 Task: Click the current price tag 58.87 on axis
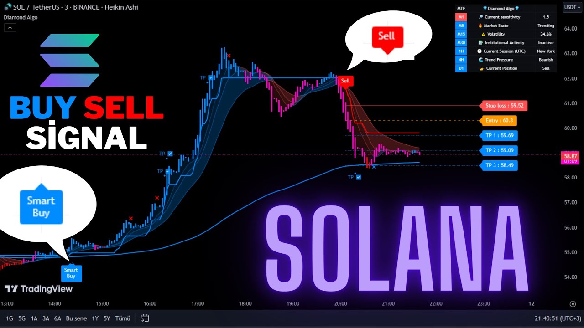click(571, 156)
